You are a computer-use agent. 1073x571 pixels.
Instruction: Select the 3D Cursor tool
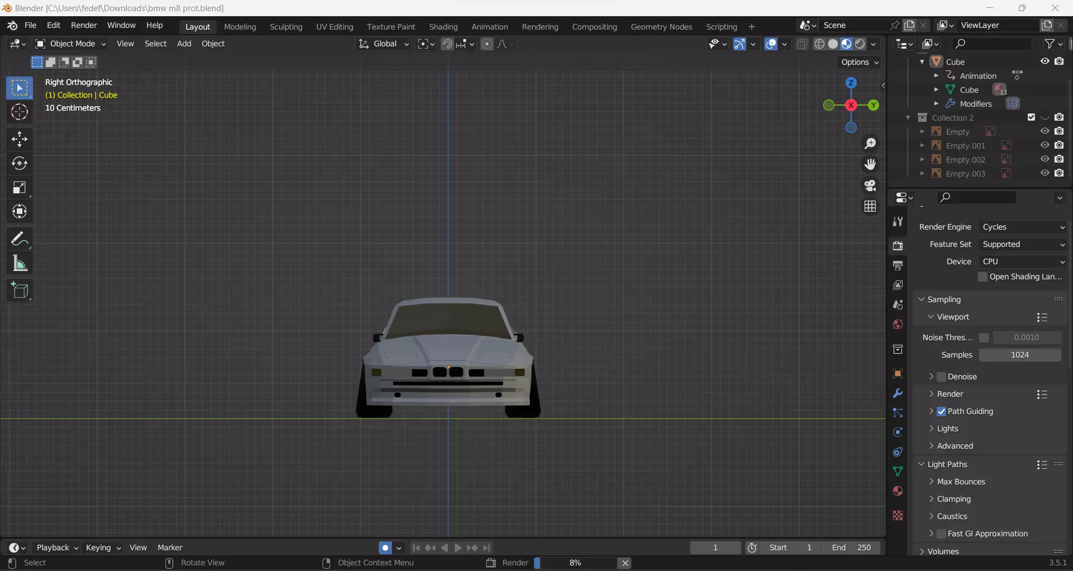tap(20, 112)
